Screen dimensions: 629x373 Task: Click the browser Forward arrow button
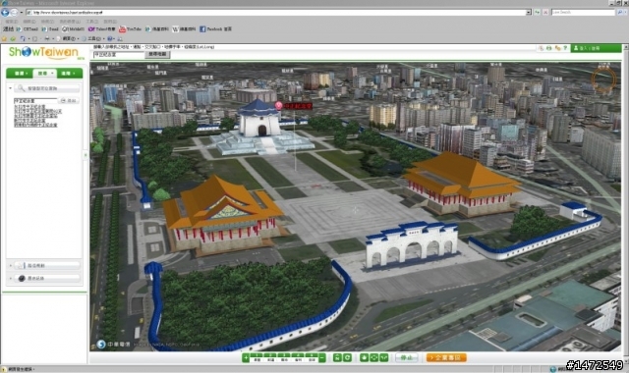pos(14,13)
